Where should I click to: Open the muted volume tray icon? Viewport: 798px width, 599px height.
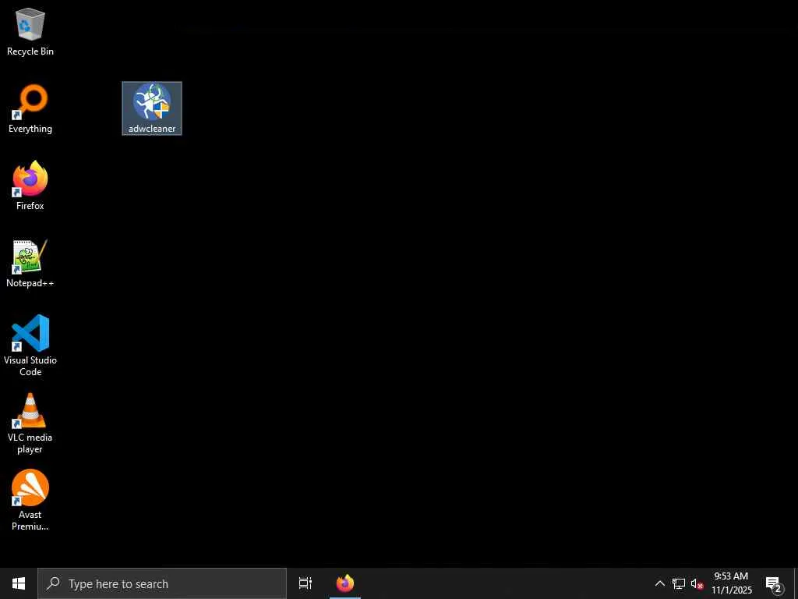point(697,583)
